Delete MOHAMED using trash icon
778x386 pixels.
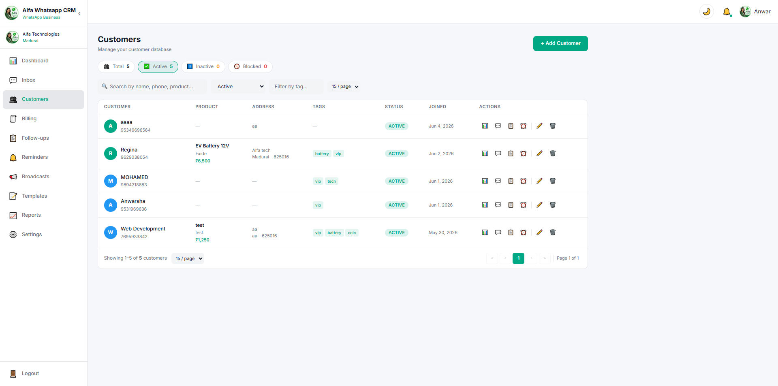[552, 181]
